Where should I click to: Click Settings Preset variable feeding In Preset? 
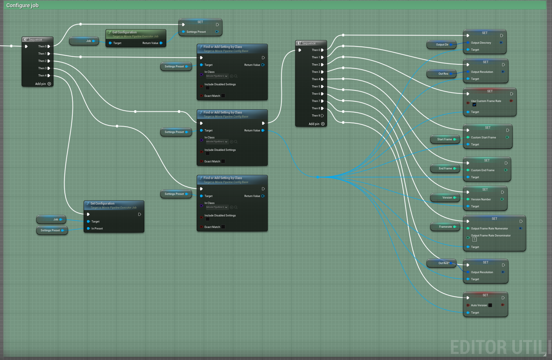click(52, 230)
